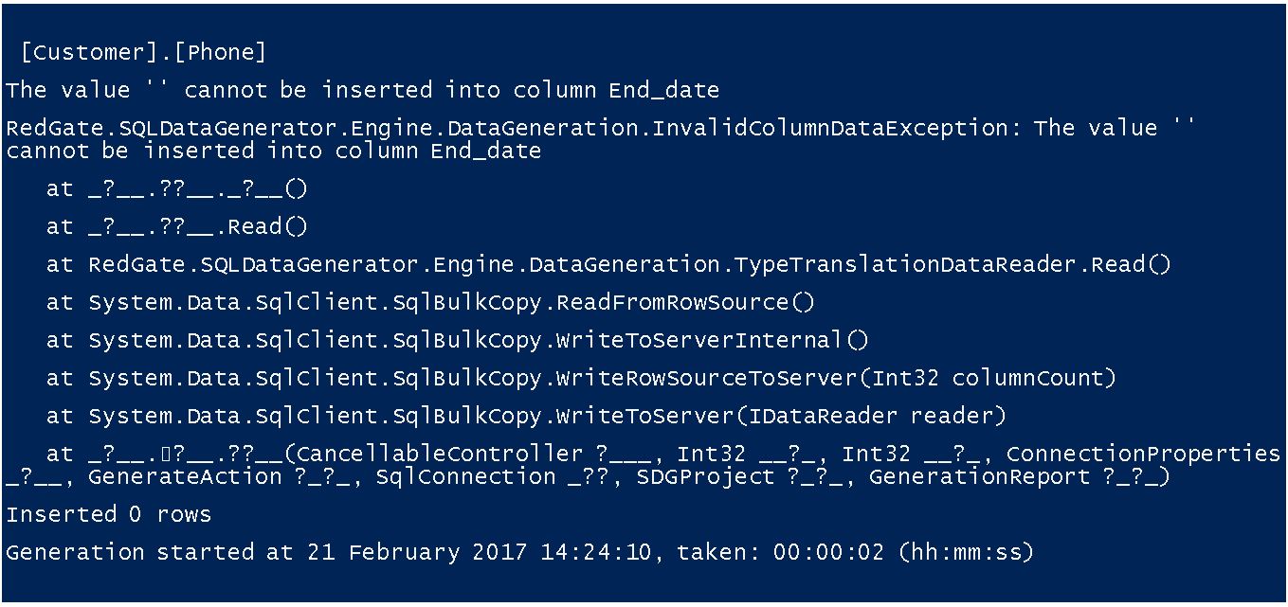Click the TypeTranslationDataReader.Read() line
The width and height of the screenshot is (1288, 607).
click(x=608, y=265)
